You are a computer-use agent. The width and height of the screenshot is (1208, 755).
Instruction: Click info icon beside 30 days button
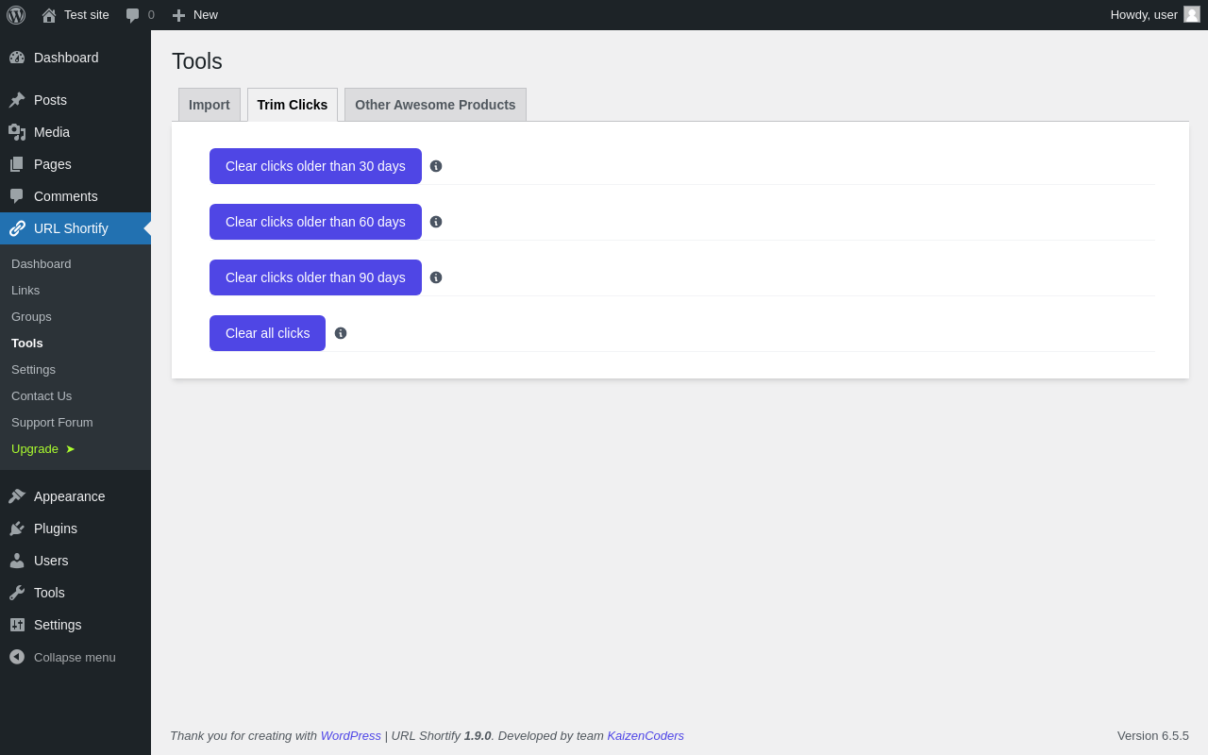436,166
